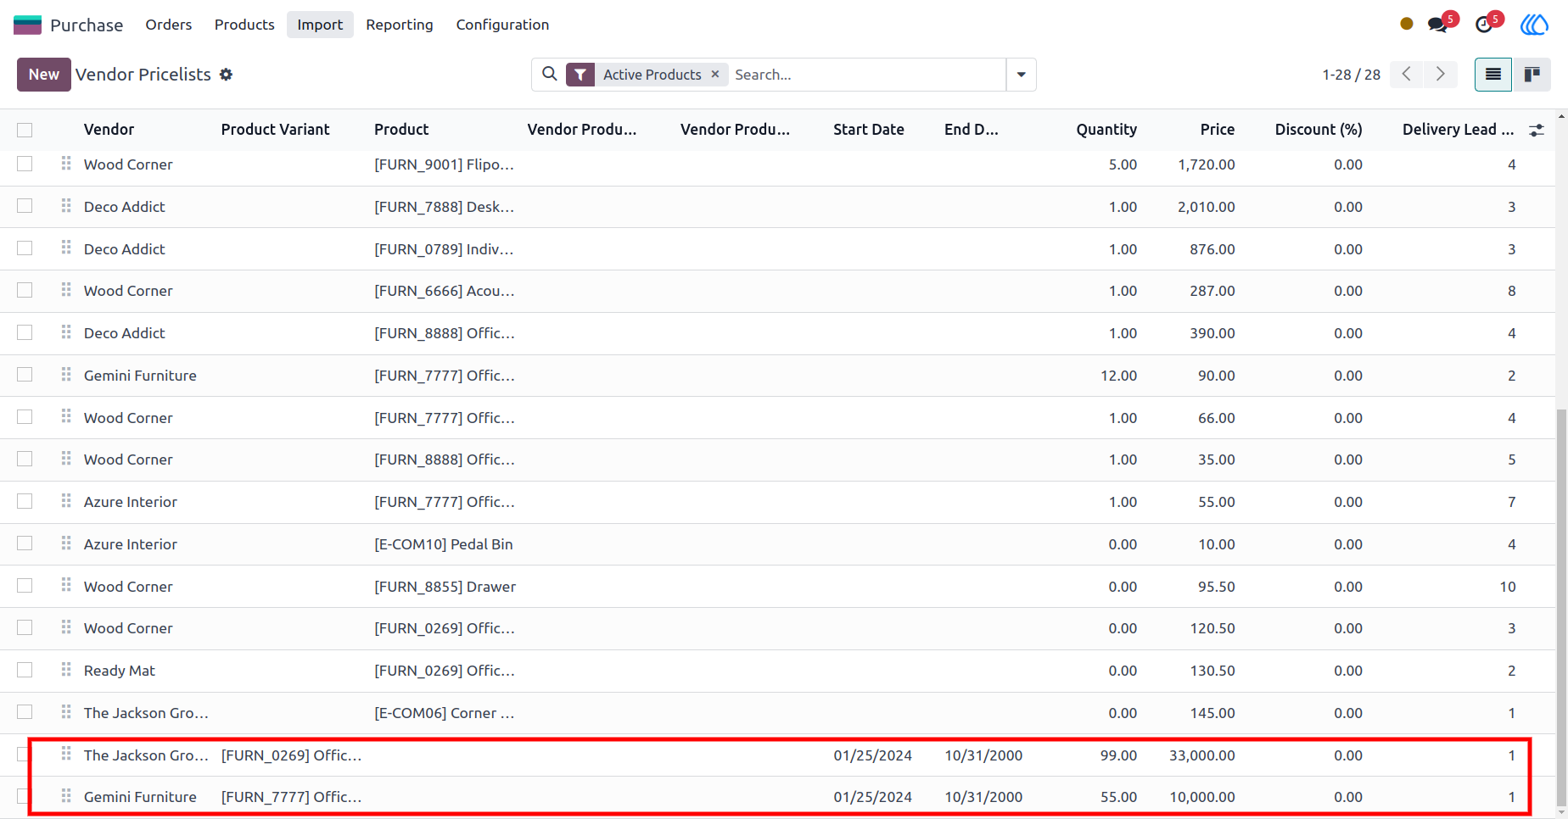Expand the search options dropdown arrow
The image size is (1568, 819).
1021,75
